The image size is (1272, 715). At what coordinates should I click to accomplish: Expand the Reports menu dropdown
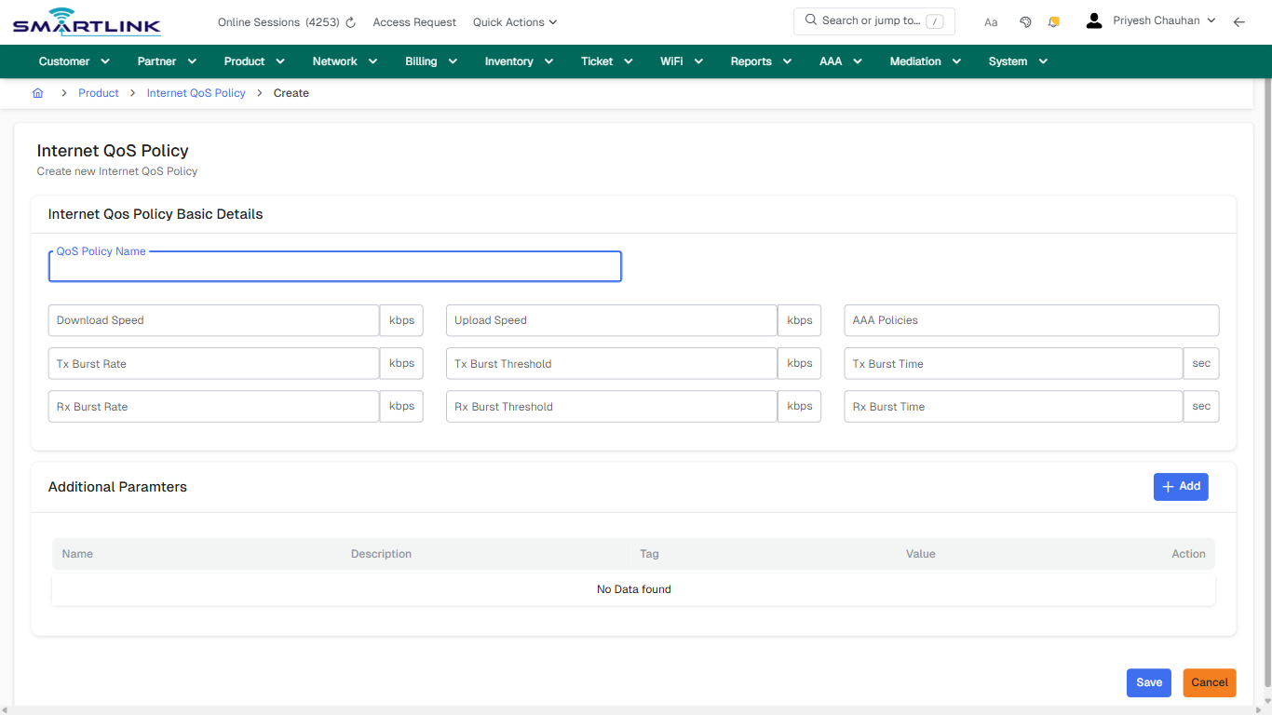click(x=760, y=61)
